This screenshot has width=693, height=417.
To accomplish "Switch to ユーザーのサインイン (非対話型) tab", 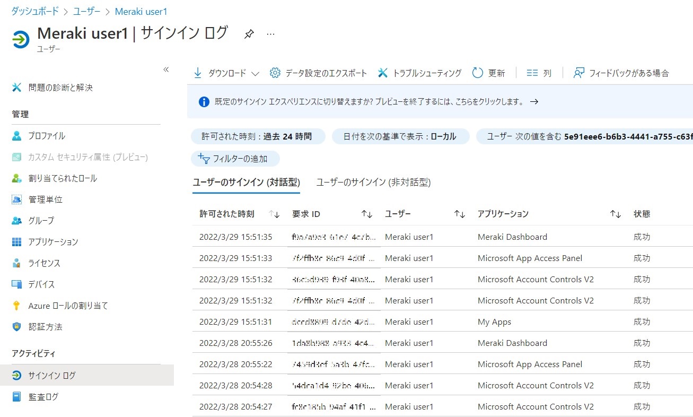I will pyautogui.click(x=374, y=183).
